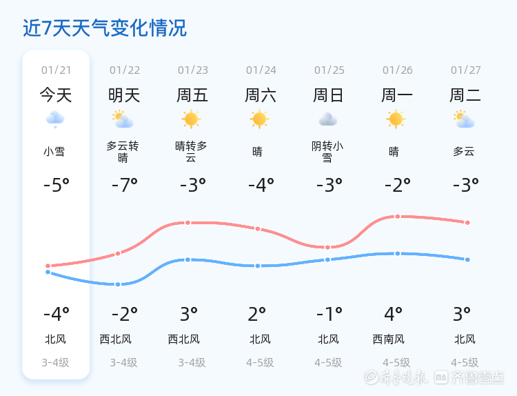The height and width of the screenshot is (396, 517).
Task: Select the 明天 day label
Action: 124,95
